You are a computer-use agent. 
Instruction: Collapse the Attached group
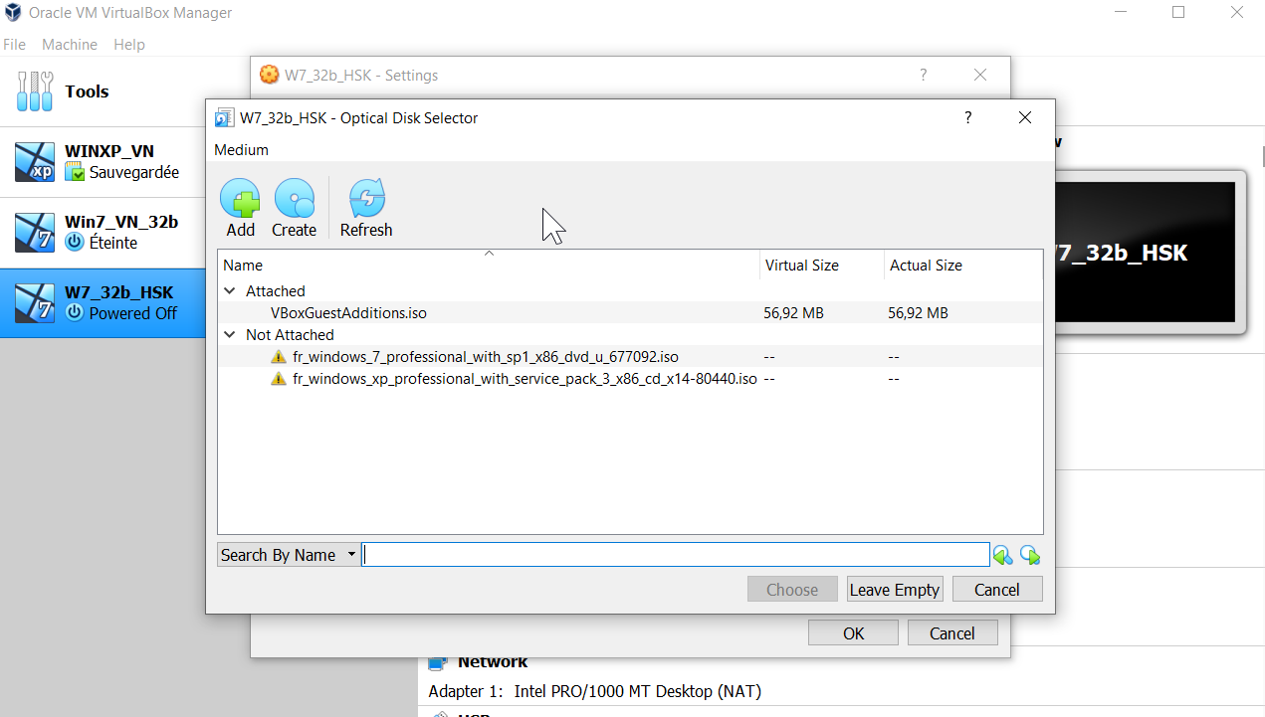pyautogui.click(x=230, y=291)
